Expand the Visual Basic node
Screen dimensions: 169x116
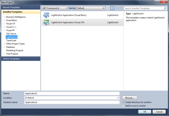pos(4,20)
